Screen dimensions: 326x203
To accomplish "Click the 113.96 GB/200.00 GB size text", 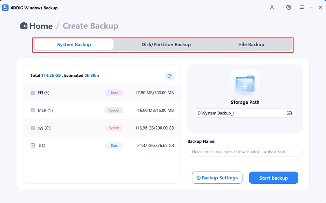I will click(x=154, y=128).
